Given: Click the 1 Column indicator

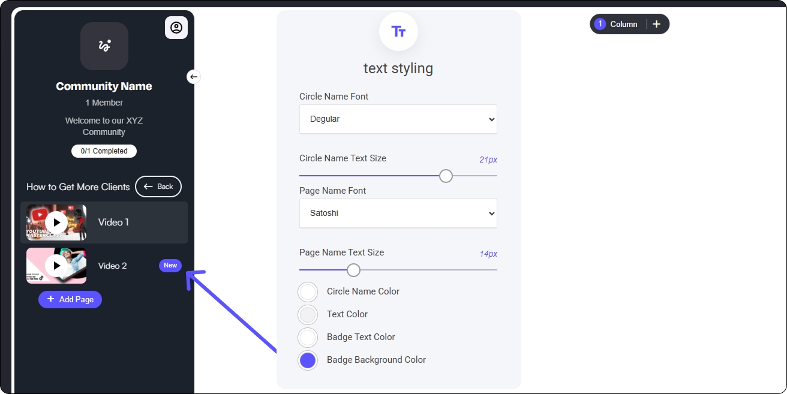Looking at the screenshot, I should pos(617,24).
